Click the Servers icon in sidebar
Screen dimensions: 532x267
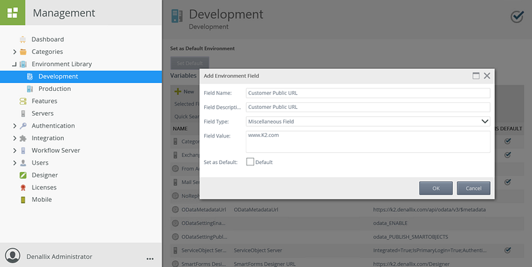pos(23,114)
